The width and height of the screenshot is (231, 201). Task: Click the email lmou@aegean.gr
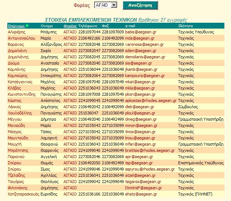[x=140, y=138]
